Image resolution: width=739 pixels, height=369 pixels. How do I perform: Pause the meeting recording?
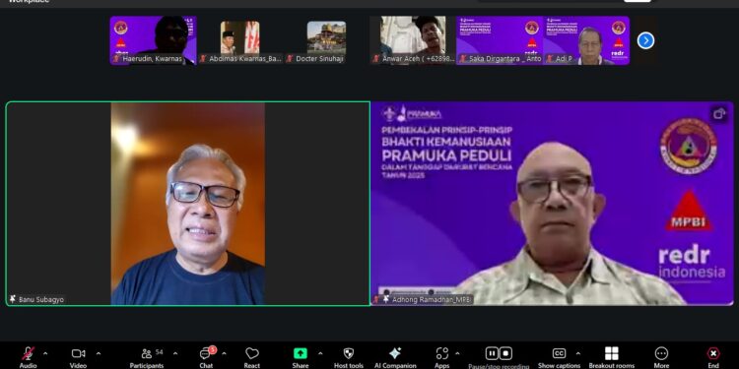pyautogui.click(x=492, y=353)
